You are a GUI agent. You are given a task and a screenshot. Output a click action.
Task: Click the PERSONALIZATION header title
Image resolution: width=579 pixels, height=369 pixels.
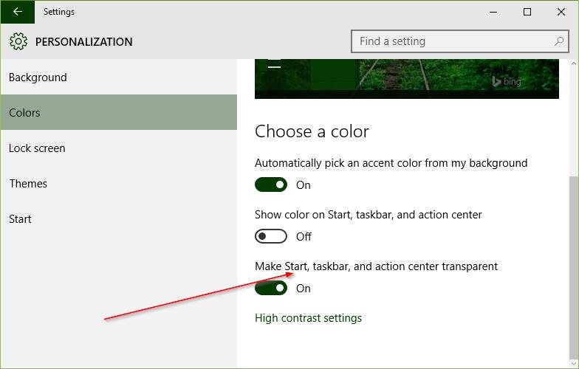point(84,42)
